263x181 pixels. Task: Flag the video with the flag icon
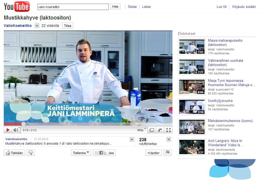tap(168, 153)
